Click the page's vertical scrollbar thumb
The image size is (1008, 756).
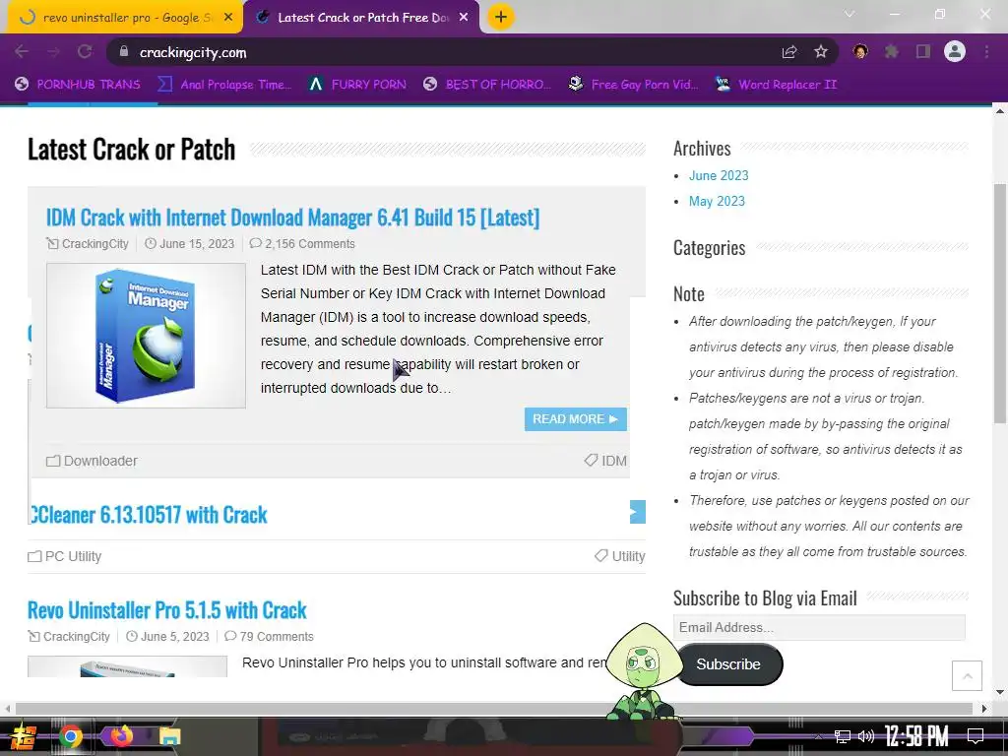point(1000,302)
